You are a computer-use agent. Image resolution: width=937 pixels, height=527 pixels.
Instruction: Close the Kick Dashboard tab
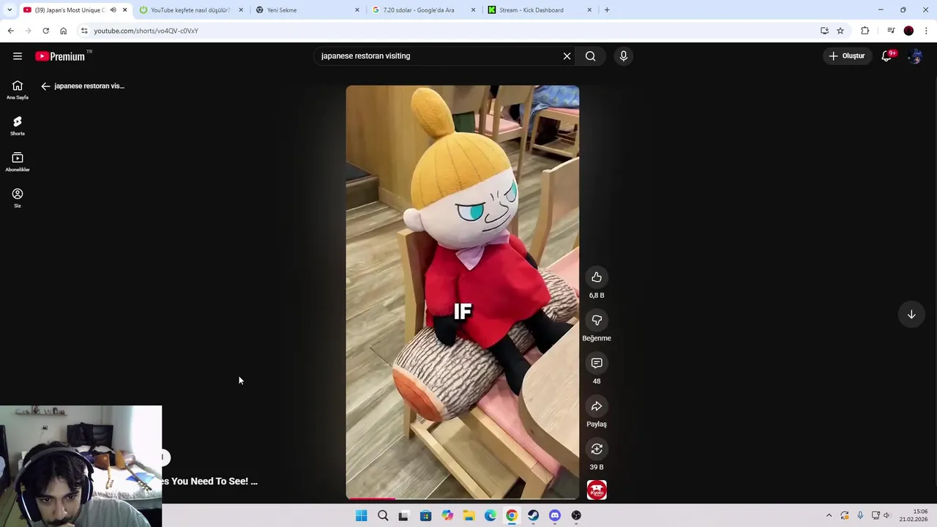tap(590, 10)
